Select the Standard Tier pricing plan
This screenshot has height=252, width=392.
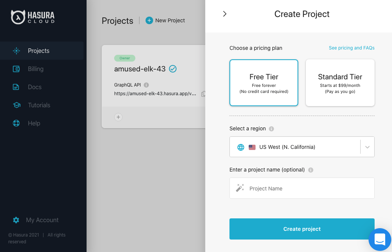coord(339,82)
